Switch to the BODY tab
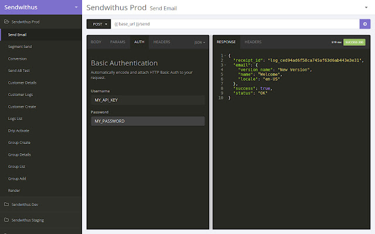This screenshot has height=234, width=375. [96, 42]
